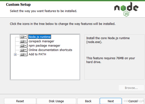This screenshot has width=145, height=104.
Task: Open dropdown arrow beside corepack manager
Action: (x=26, y=41)
